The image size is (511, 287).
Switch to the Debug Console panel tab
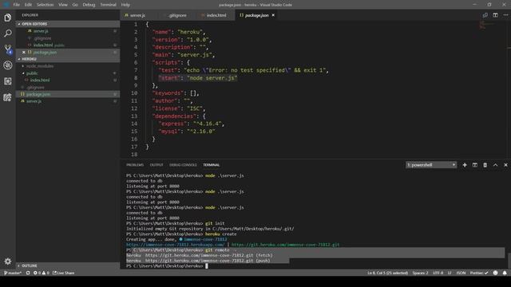tap(183, 165)
